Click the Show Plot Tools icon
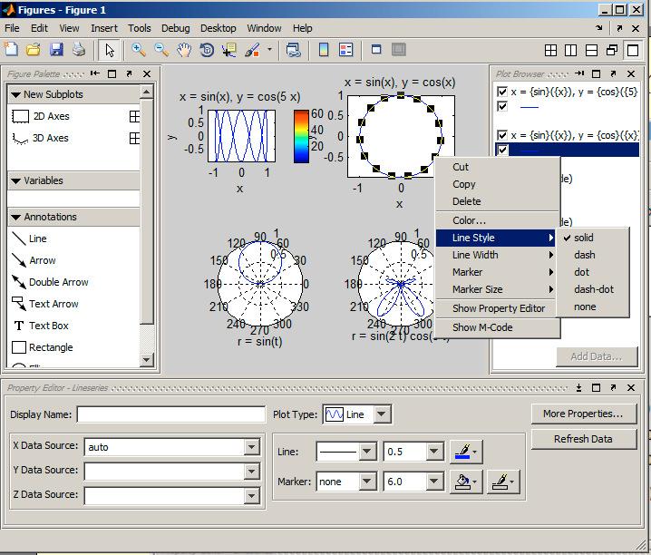The width and height of the screenshot is (651, 555). [399, 50]
